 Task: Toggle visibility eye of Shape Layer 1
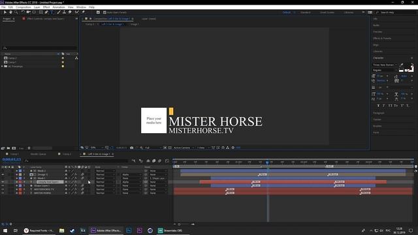click(3, 185)
